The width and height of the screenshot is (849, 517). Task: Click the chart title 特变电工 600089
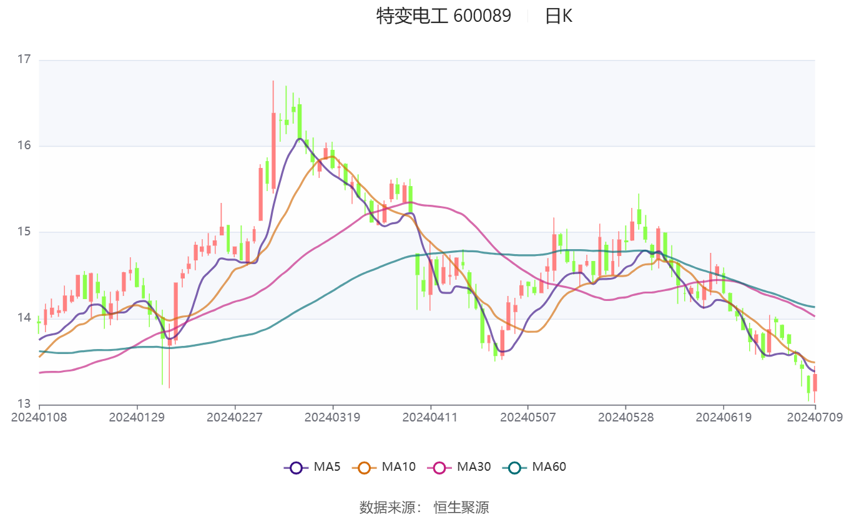click(443, 16)
